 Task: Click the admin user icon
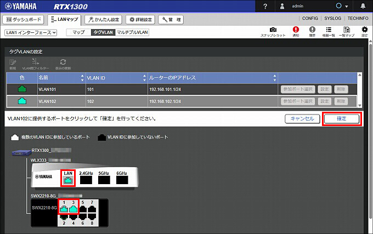click(282, 6)
